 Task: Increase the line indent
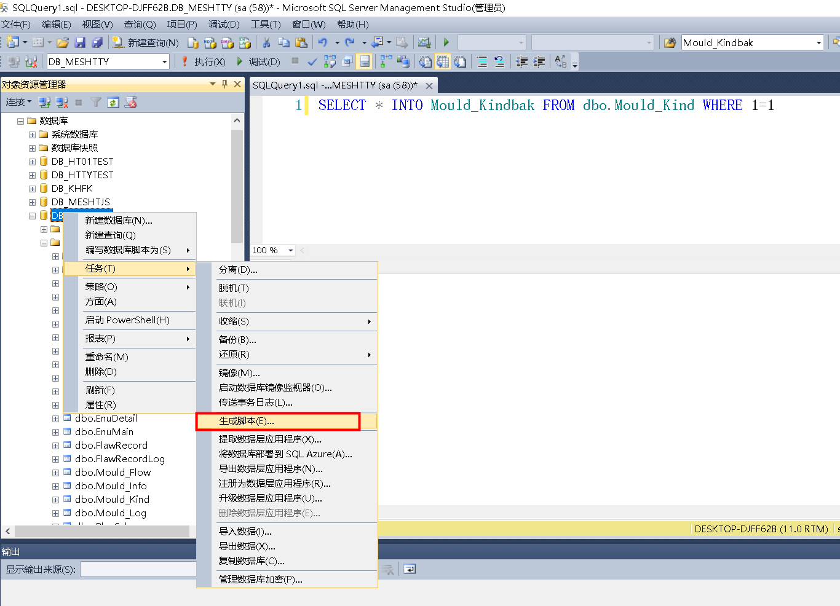(x=539, y=61)
